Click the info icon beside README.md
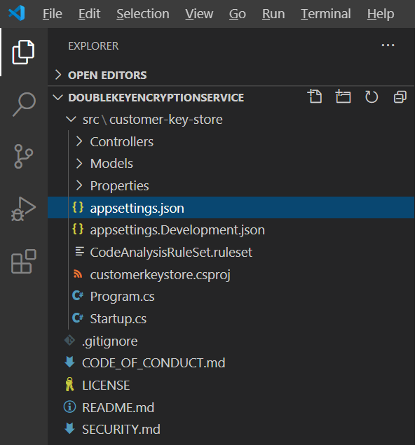Screen dimensions: 415x445 (69, 407)
